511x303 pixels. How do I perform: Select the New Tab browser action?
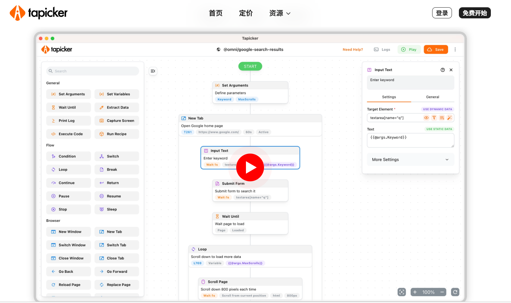click(117, 232)
